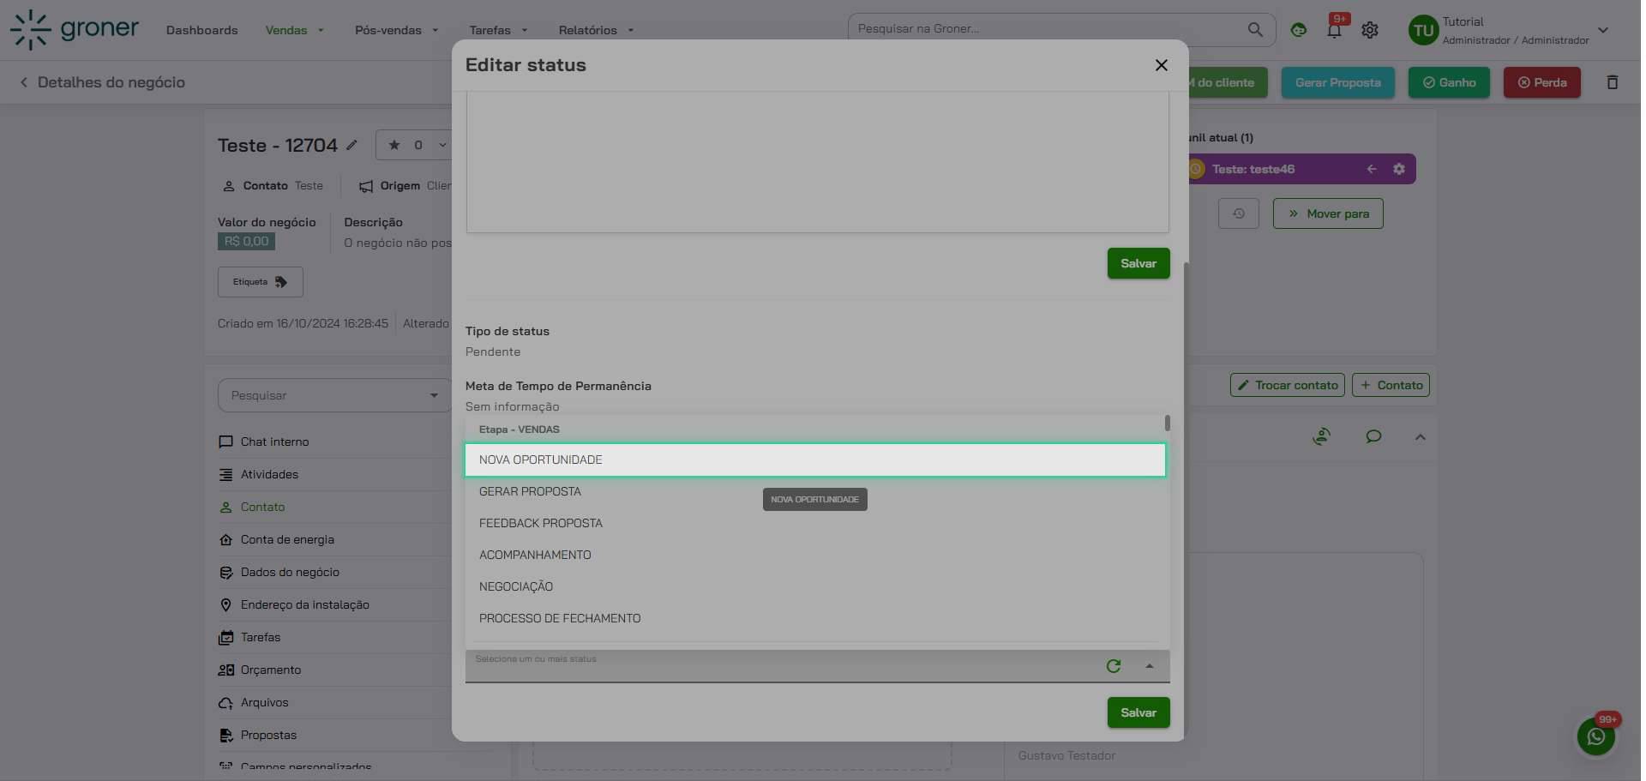Mark the deal as Perda
The width and height of the screenshot is (1646, 781).
pyautogui.click(x=1541, y=82)
